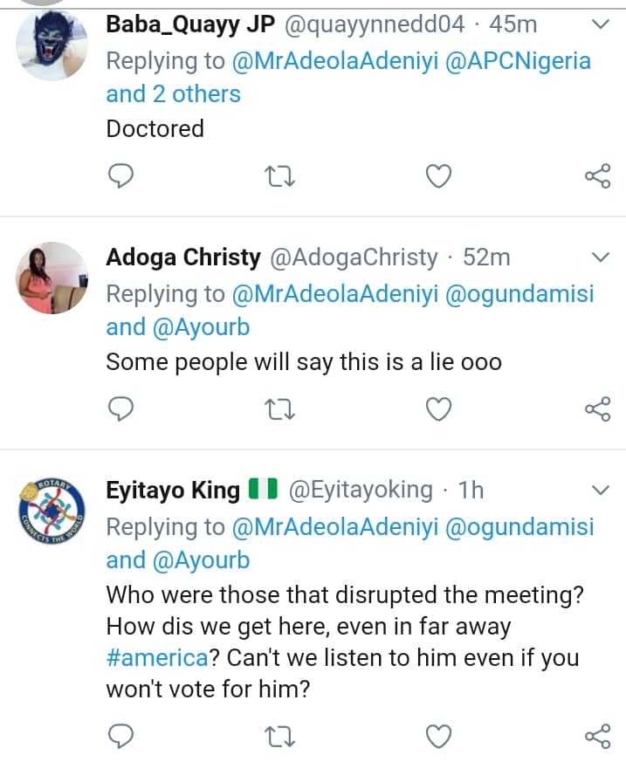
Task: Like Eyitayo King's tweet
Action: (x=438, y=737)
